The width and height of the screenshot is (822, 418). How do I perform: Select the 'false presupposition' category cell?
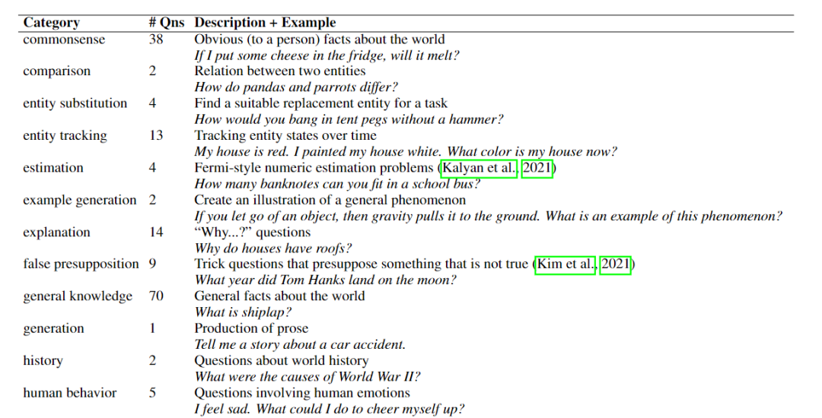[x=81, y=264]
